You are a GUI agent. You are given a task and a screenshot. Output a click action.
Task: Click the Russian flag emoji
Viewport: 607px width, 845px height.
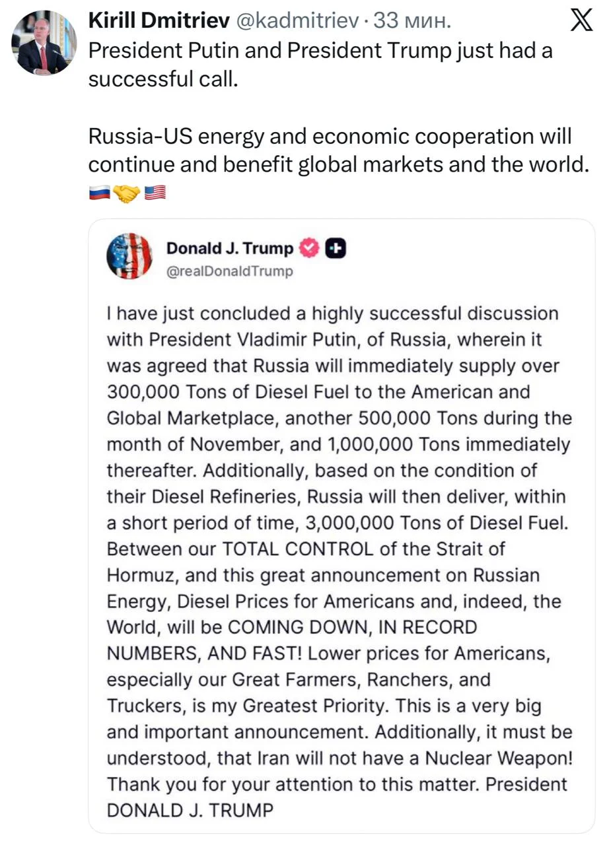pyautogui.click(x=98, y=193)
